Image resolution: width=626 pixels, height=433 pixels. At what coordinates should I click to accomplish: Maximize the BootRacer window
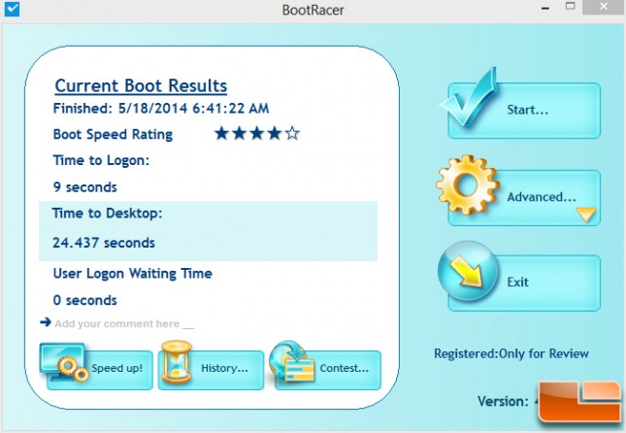click(x=571, y=7)
